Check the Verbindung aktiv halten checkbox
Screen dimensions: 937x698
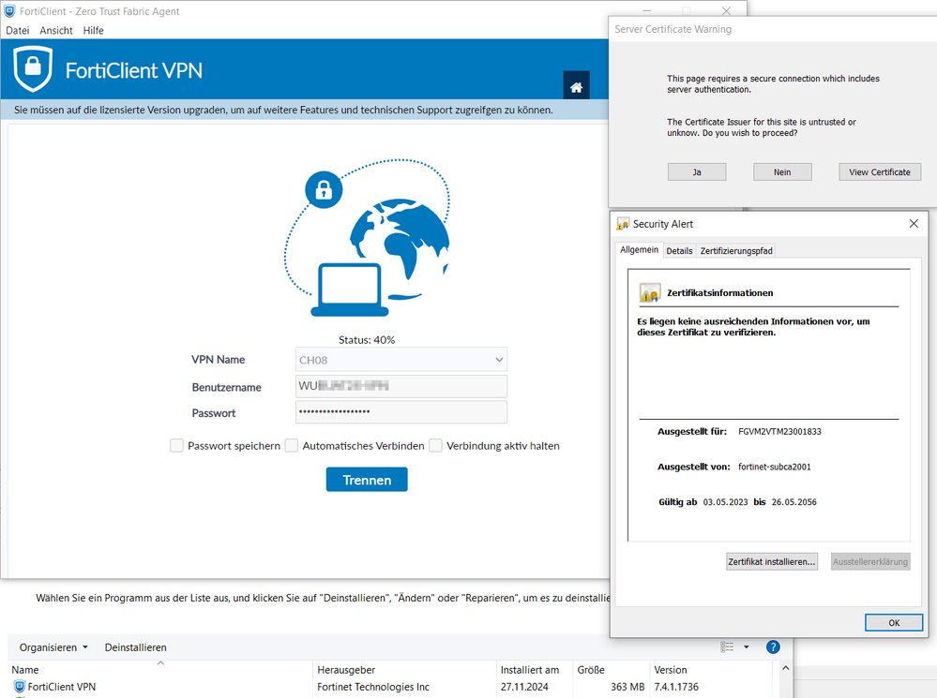(x=435, y=445)
